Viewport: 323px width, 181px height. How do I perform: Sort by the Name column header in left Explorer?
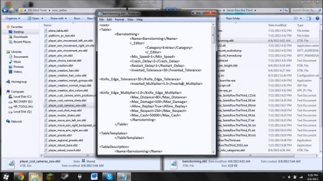coord(47,25)
